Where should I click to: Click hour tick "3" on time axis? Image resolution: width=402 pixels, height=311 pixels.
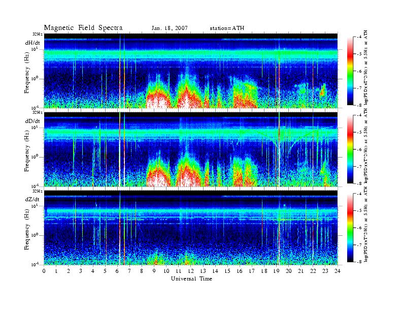[x=81, y=271]
